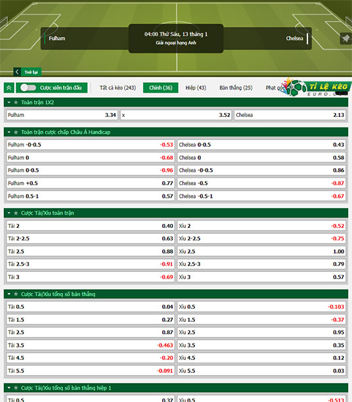The image size is (352, 402).
Task: Toggle the Cược xiên trận đấu switch
Action: [28, 87]
